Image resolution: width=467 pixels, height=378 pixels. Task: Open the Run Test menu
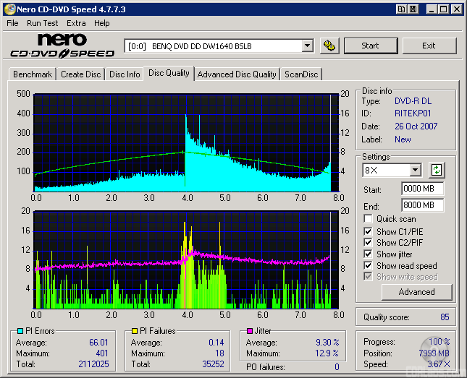pos(43,23)
